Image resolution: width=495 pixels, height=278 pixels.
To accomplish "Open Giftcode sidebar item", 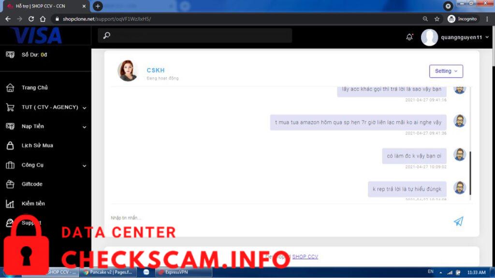I will click(32, 184).
